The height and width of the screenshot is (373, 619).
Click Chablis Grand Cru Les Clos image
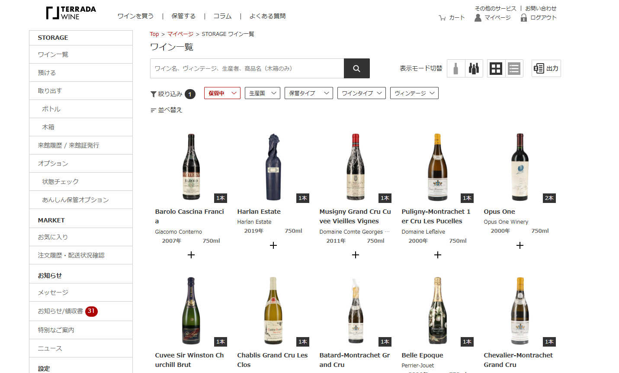[x=273, y=311]
